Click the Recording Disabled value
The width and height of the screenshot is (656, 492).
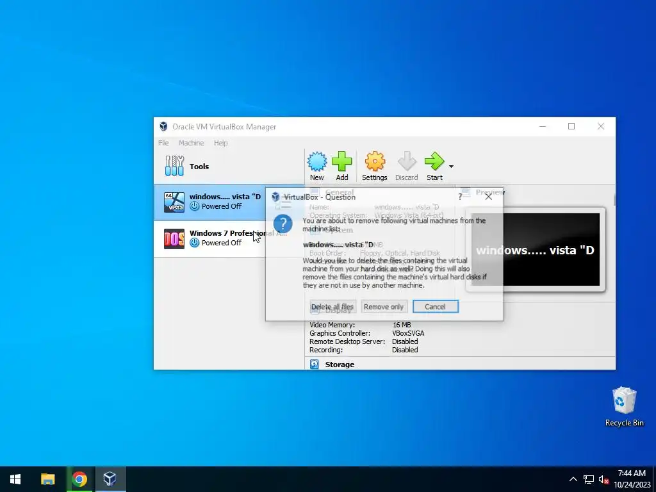click(405, 350)
